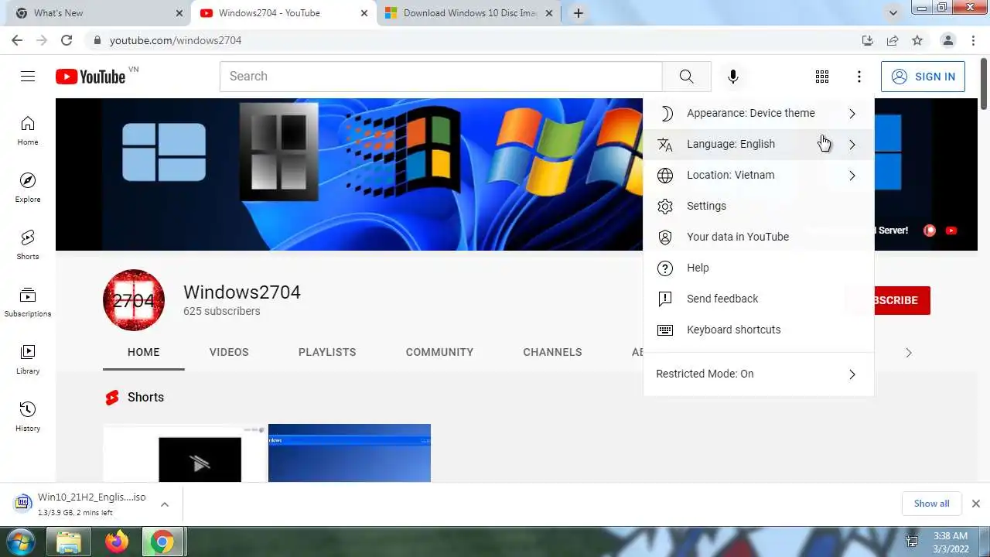Click the address bar URL
The image size is (990, 557).
tap(176, 40)
